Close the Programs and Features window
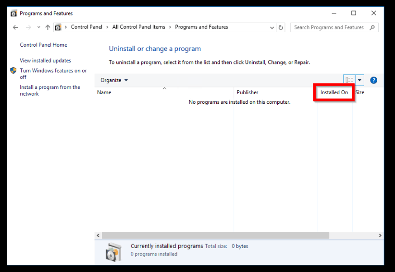The width and height of the screenshot is (395, 272). pos(373,13)
